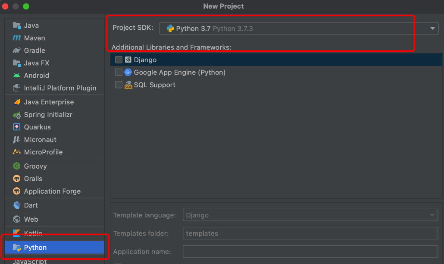The height and width of the screenshot is (264, 444).
Task: Click the Google App Engine icon
Action: pos(128,72)
